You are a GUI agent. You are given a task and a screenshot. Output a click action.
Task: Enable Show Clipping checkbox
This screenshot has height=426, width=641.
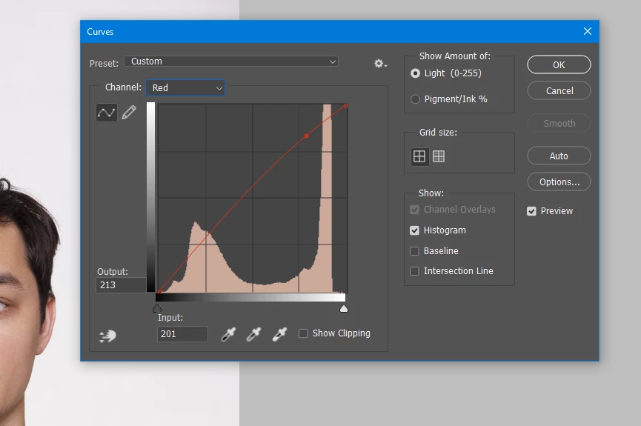(x=303, y=333)
